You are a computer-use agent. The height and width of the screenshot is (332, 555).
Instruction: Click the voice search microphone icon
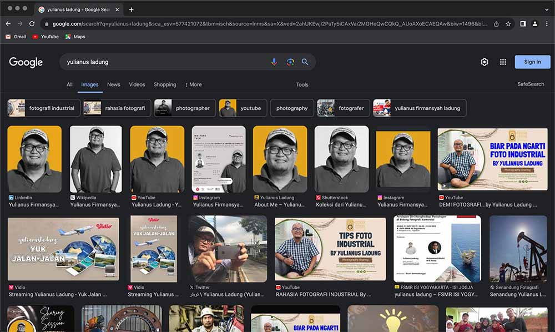click(x=274, y=62)
